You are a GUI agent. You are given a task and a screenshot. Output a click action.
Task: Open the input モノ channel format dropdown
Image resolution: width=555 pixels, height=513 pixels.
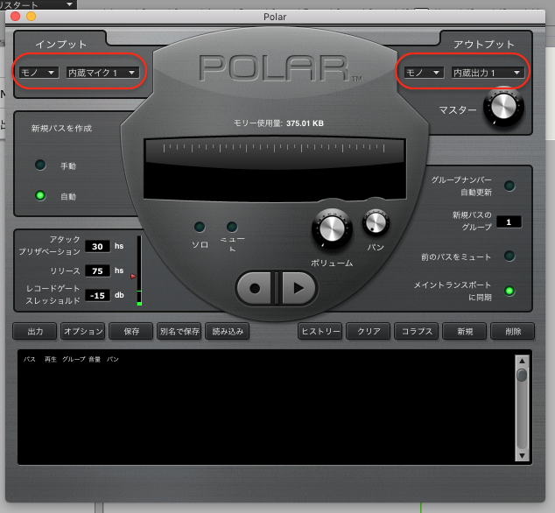point(39,73)
